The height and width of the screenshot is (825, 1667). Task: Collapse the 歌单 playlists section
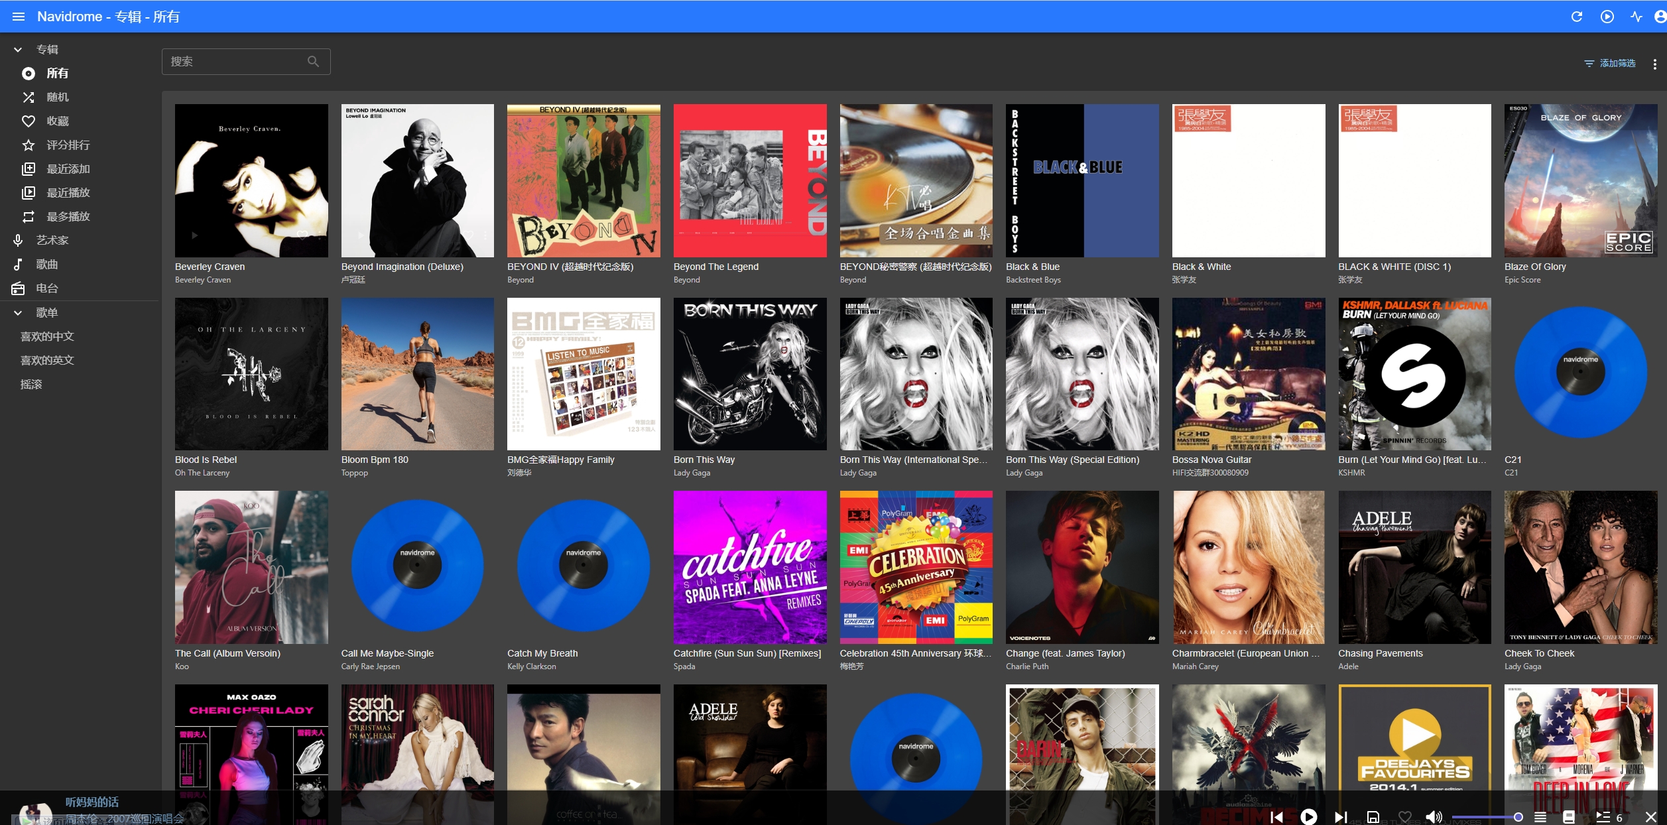tap(18, 313)
